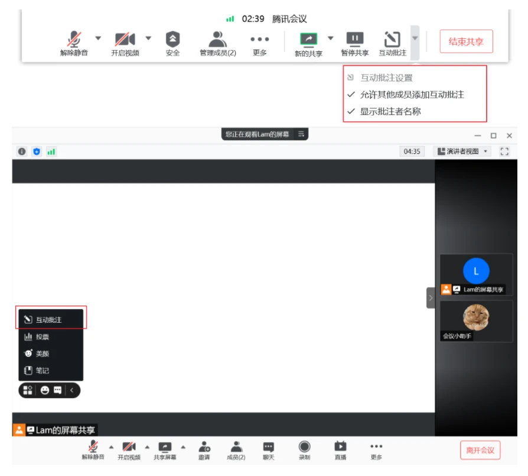Screen dimensions: 528x476
Task: Click the chat bubble icon in floating bar
Action: click(58, 390)
